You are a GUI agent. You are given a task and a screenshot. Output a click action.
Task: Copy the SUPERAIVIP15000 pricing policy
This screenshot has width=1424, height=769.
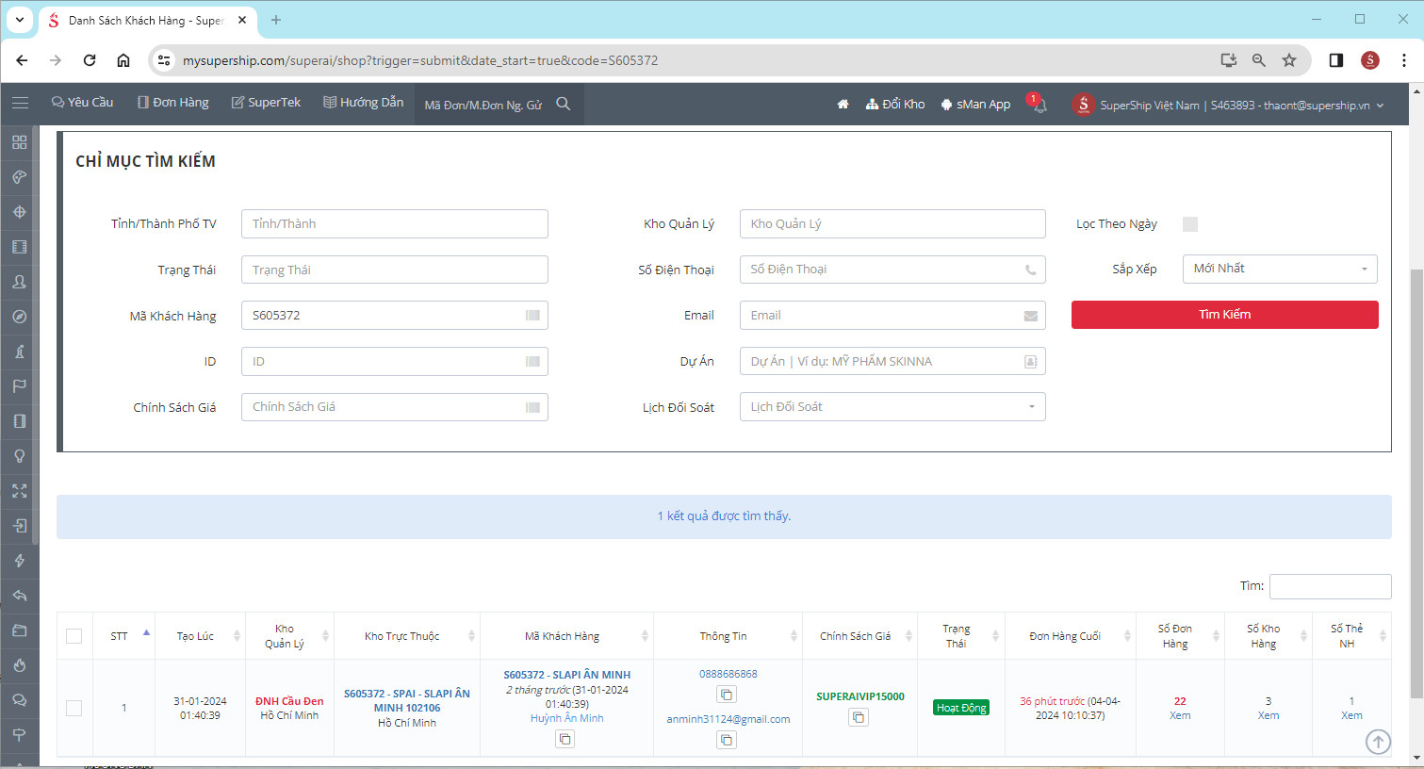(x=858, y=717)
